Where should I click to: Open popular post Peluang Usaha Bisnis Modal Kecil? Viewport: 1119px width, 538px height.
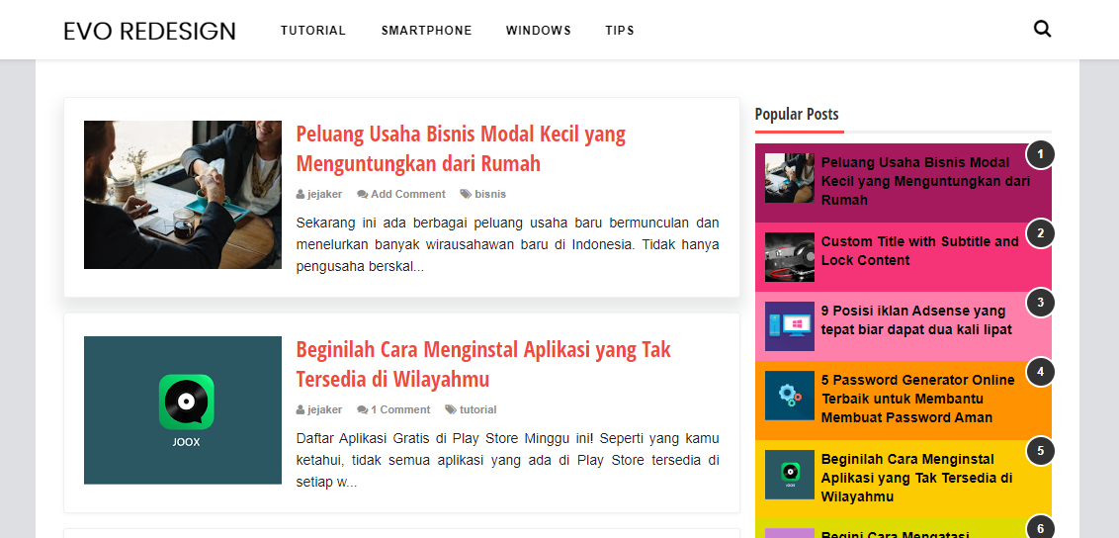click(x=925, y=181)
